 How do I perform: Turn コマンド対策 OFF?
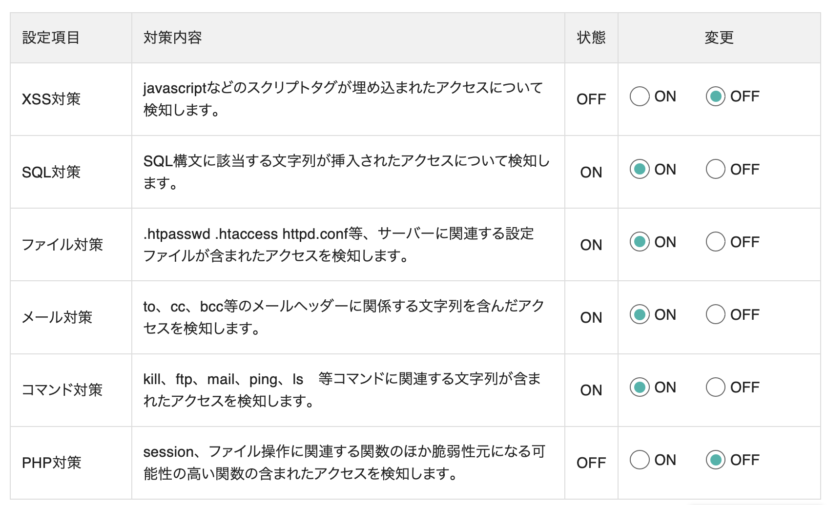(x=715, y=387)
